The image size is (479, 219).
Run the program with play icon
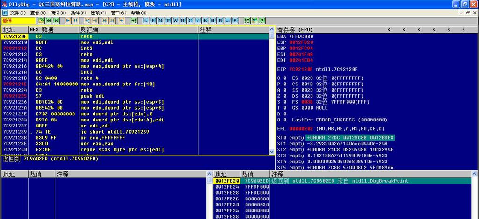pos(68,21)
